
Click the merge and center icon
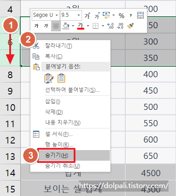click(140, 15)
